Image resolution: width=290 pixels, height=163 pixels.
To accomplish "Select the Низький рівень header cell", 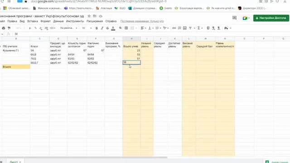I will 147,45.
